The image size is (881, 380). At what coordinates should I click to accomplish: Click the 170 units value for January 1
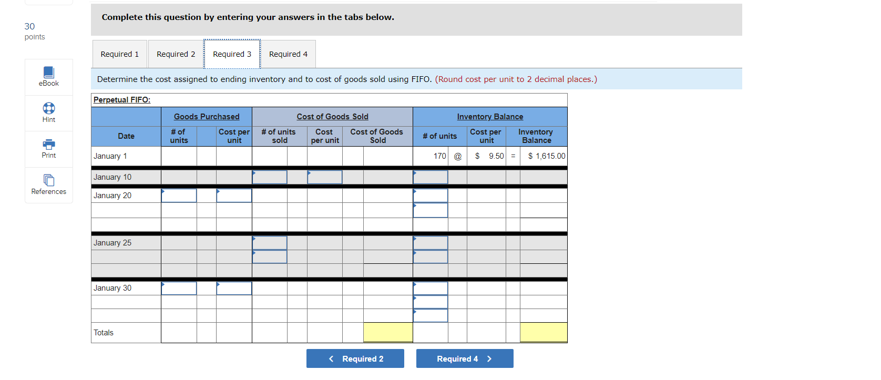[x=439, y=156]
